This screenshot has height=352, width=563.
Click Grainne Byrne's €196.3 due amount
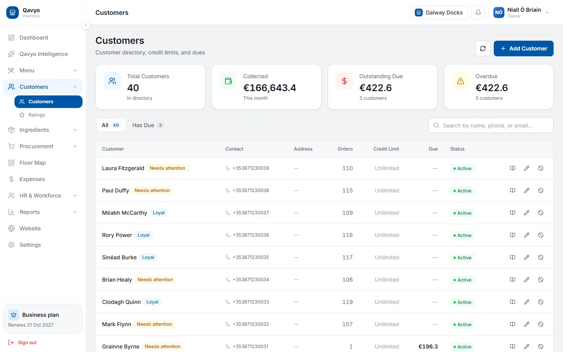(428, 347)
